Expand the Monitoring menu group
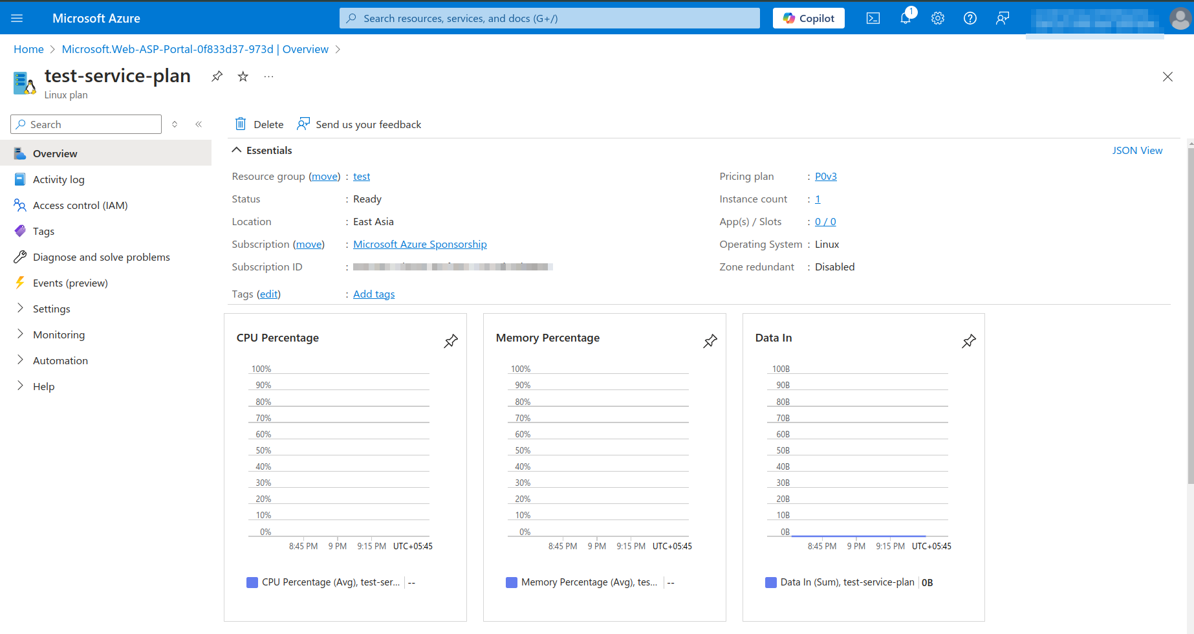 [20, 334]
